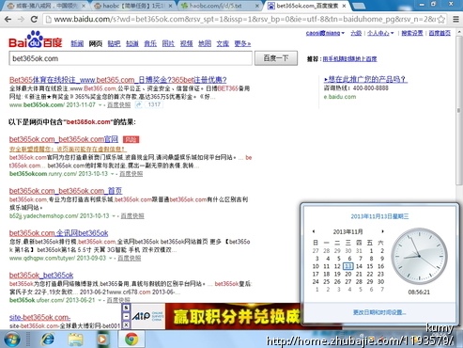Switch to the 新闻 category
Viewport: 463px width, 348px height.
77,43
